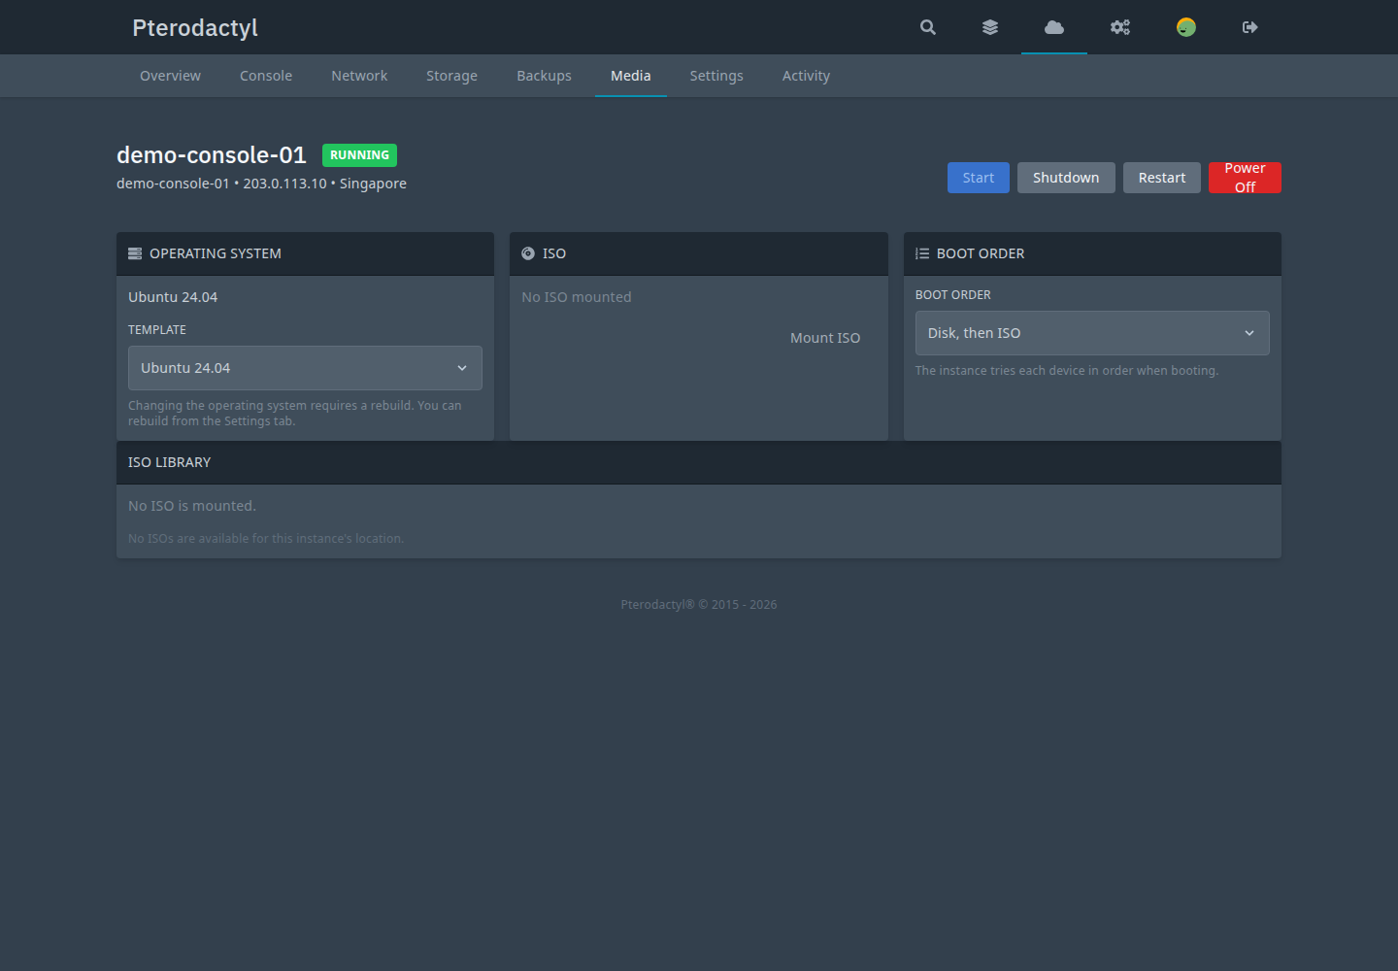
Task: Click the Operating System server icon
Action: (135, 253)
